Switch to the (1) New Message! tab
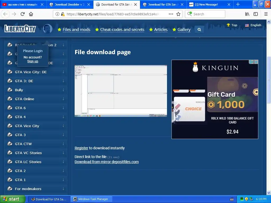Image resolution: width=271 pixels, height=203 pixels. 210,4
